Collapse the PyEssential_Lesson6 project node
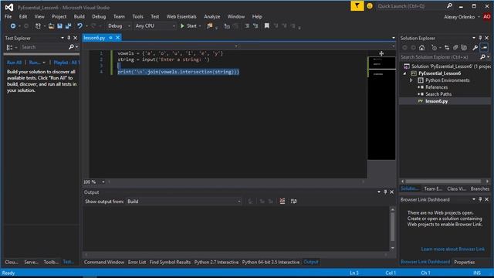 click(x=404, y=73)
